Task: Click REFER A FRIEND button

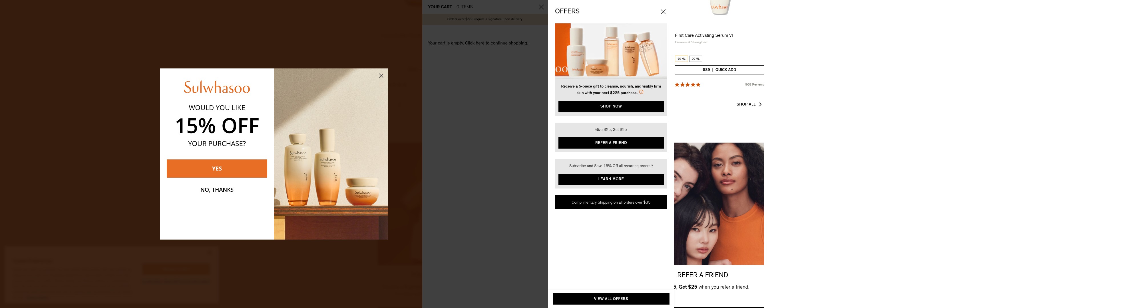Action: [611, 143]
